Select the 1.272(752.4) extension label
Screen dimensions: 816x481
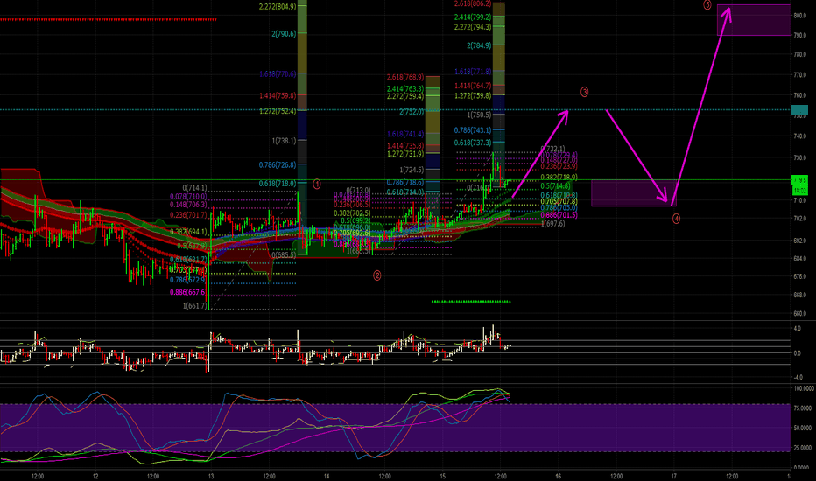click(278, 111)
